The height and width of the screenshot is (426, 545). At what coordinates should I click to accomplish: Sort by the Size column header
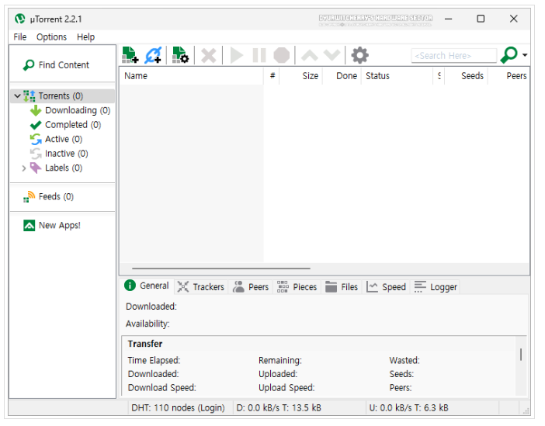pos(301,76)
